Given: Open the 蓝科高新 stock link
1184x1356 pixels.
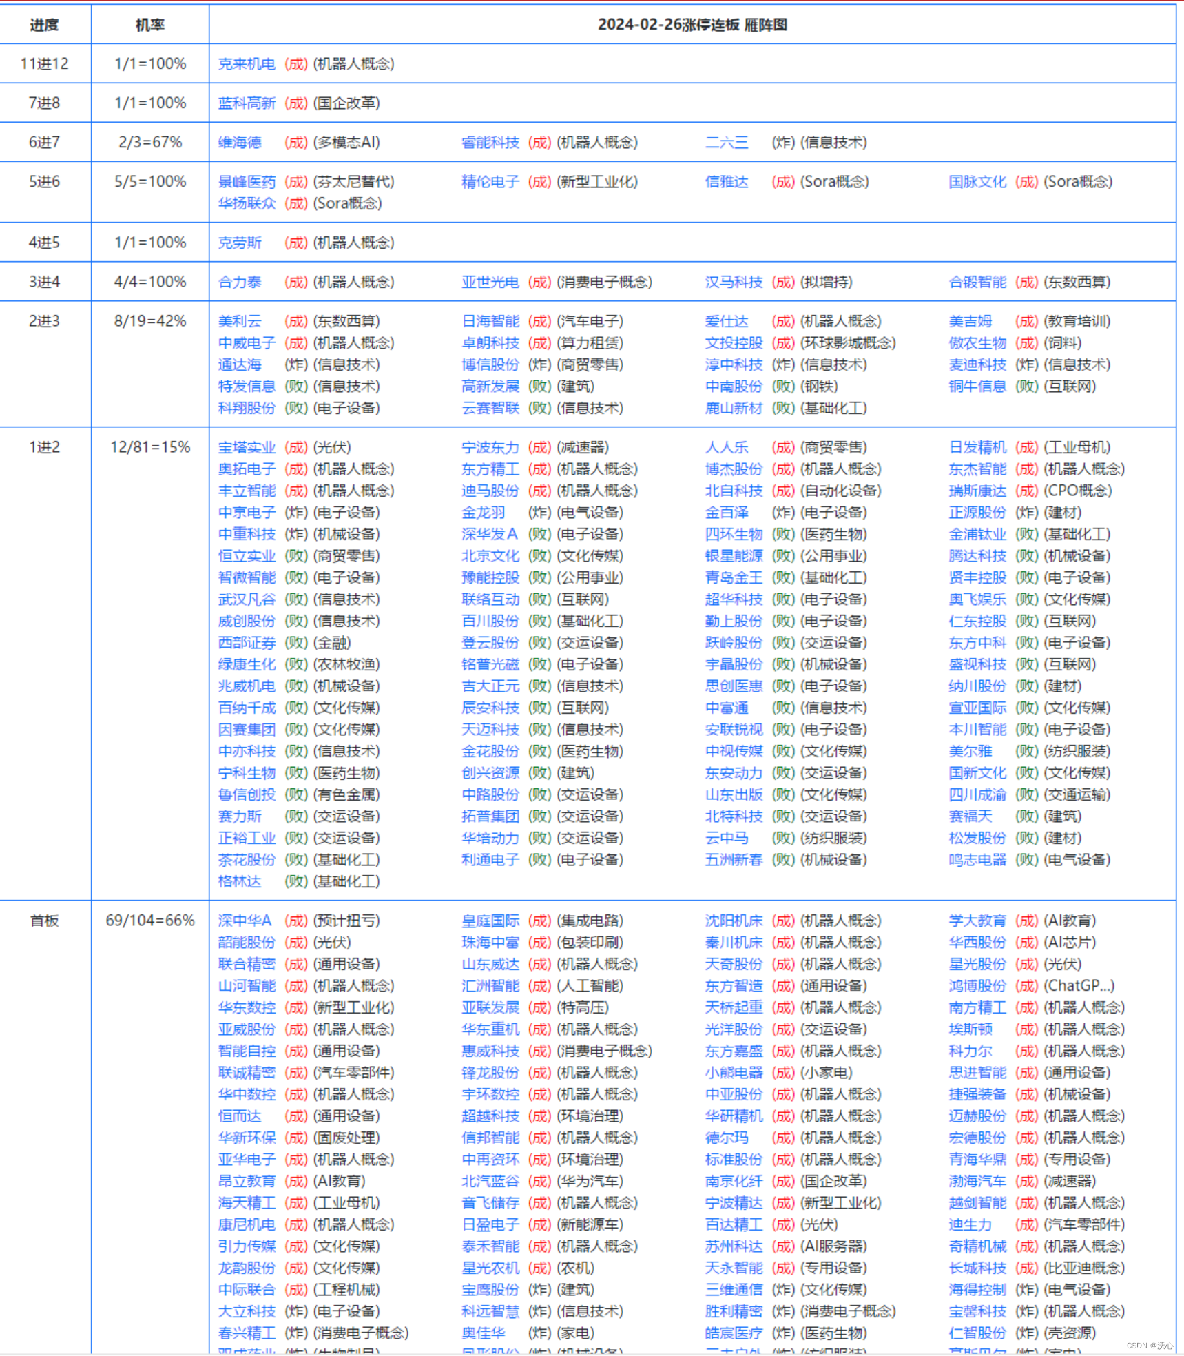Looking at the screenshot, I should [247, 103].
